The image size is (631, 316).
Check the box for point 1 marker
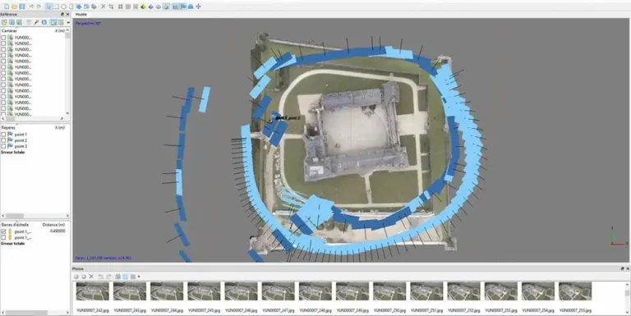coord(3,135)
